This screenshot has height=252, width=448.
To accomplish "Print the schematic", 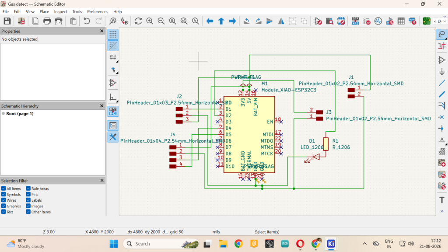I will 47,21.
